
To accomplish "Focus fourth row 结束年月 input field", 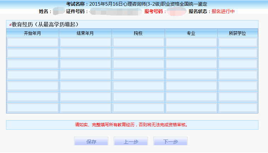I will (85, 75).
